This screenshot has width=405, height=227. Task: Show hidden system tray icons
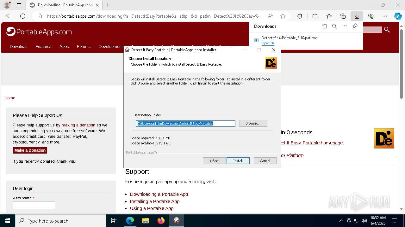(x=341, y=221)
